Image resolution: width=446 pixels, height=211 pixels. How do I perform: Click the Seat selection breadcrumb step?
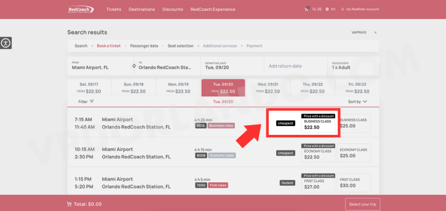click(x=181, y=46)
